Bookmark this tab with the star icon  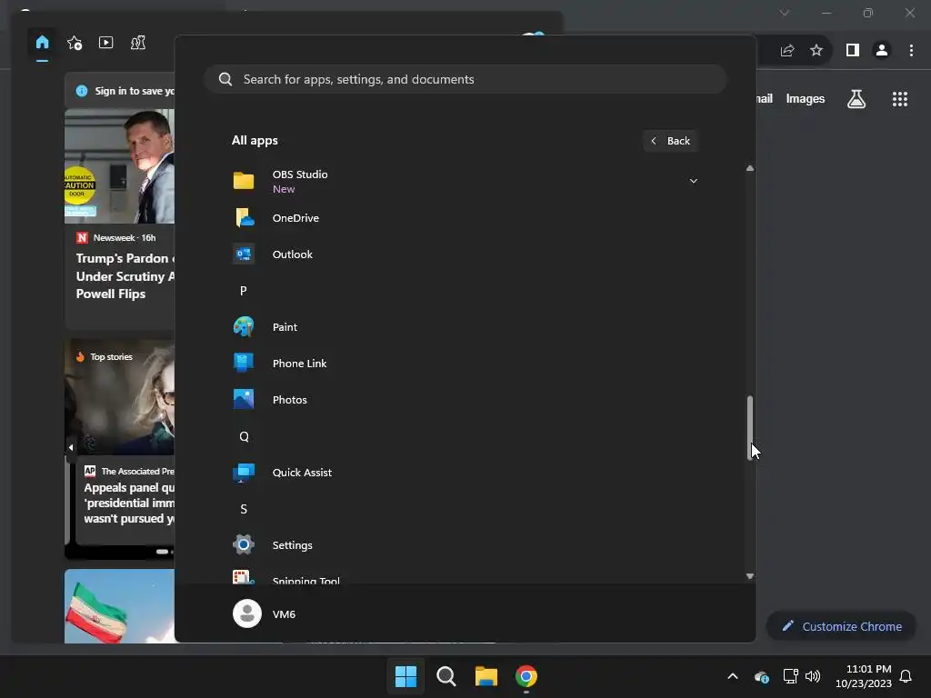[x=816, y=51]
